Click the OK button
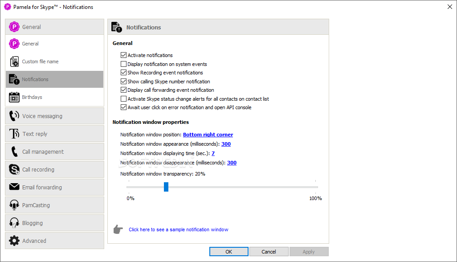The height and width of the screenshot is (262, 457). (x=229, y=251)
